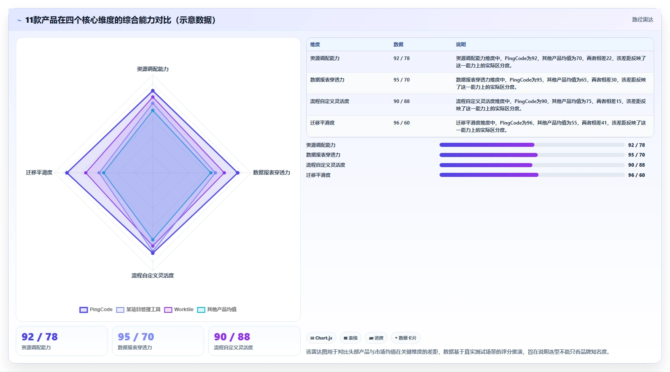Viewport: 670px width, 372px height.
Task: Click the 数据 column header
Action: (x=398, y=45)
